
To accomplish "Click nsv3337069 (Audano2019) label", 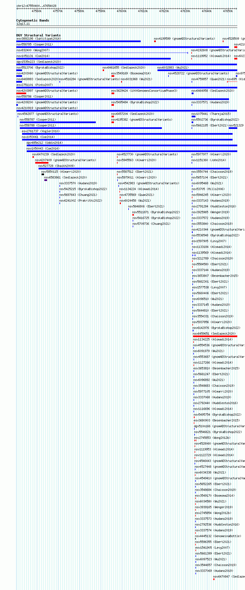I will [214, 571].
